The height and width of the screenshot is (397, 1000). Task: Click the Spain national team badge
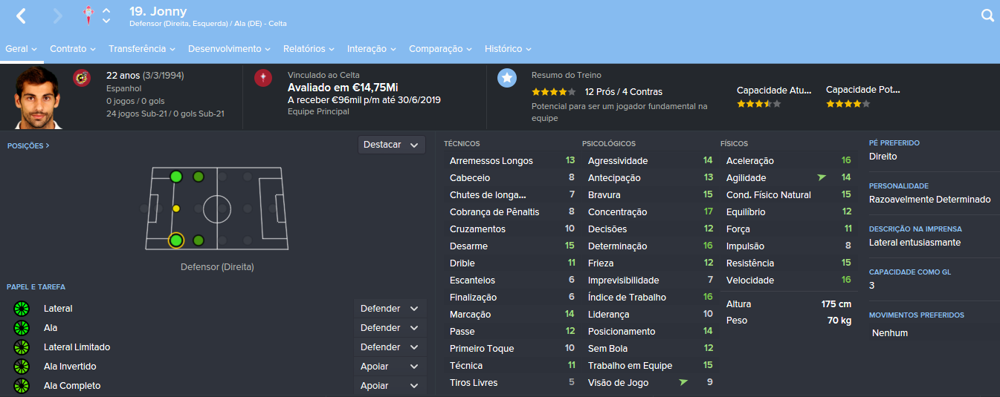[x=82, y=77]
